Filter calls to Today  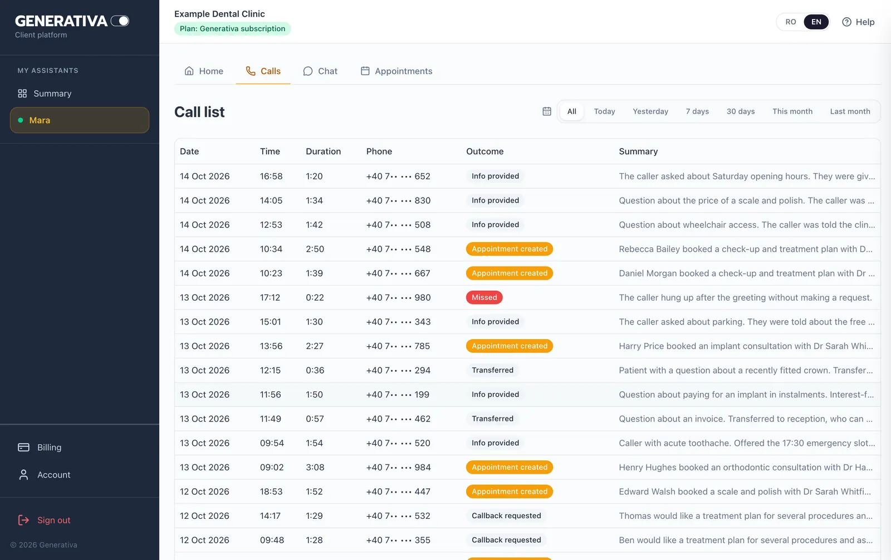[604, 111]
